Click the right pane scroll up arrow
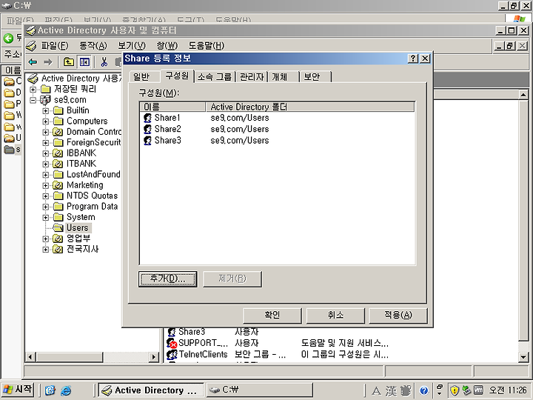This screenshot has width=533, height=400. click(523, 95)
